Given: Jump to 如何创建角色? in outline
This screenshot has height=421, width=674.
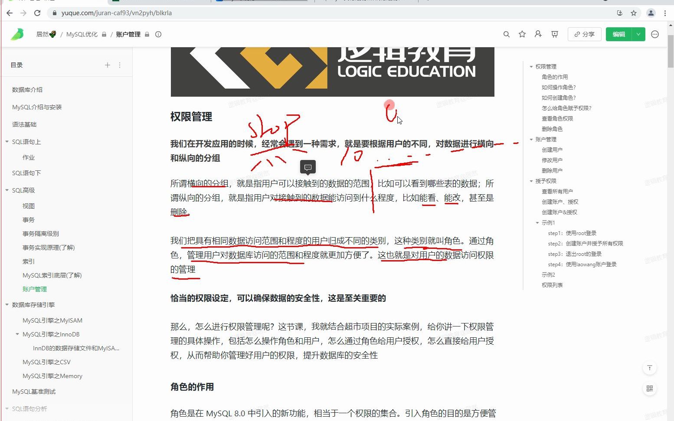Looking at the screenshot, I should tap(559, 98).
